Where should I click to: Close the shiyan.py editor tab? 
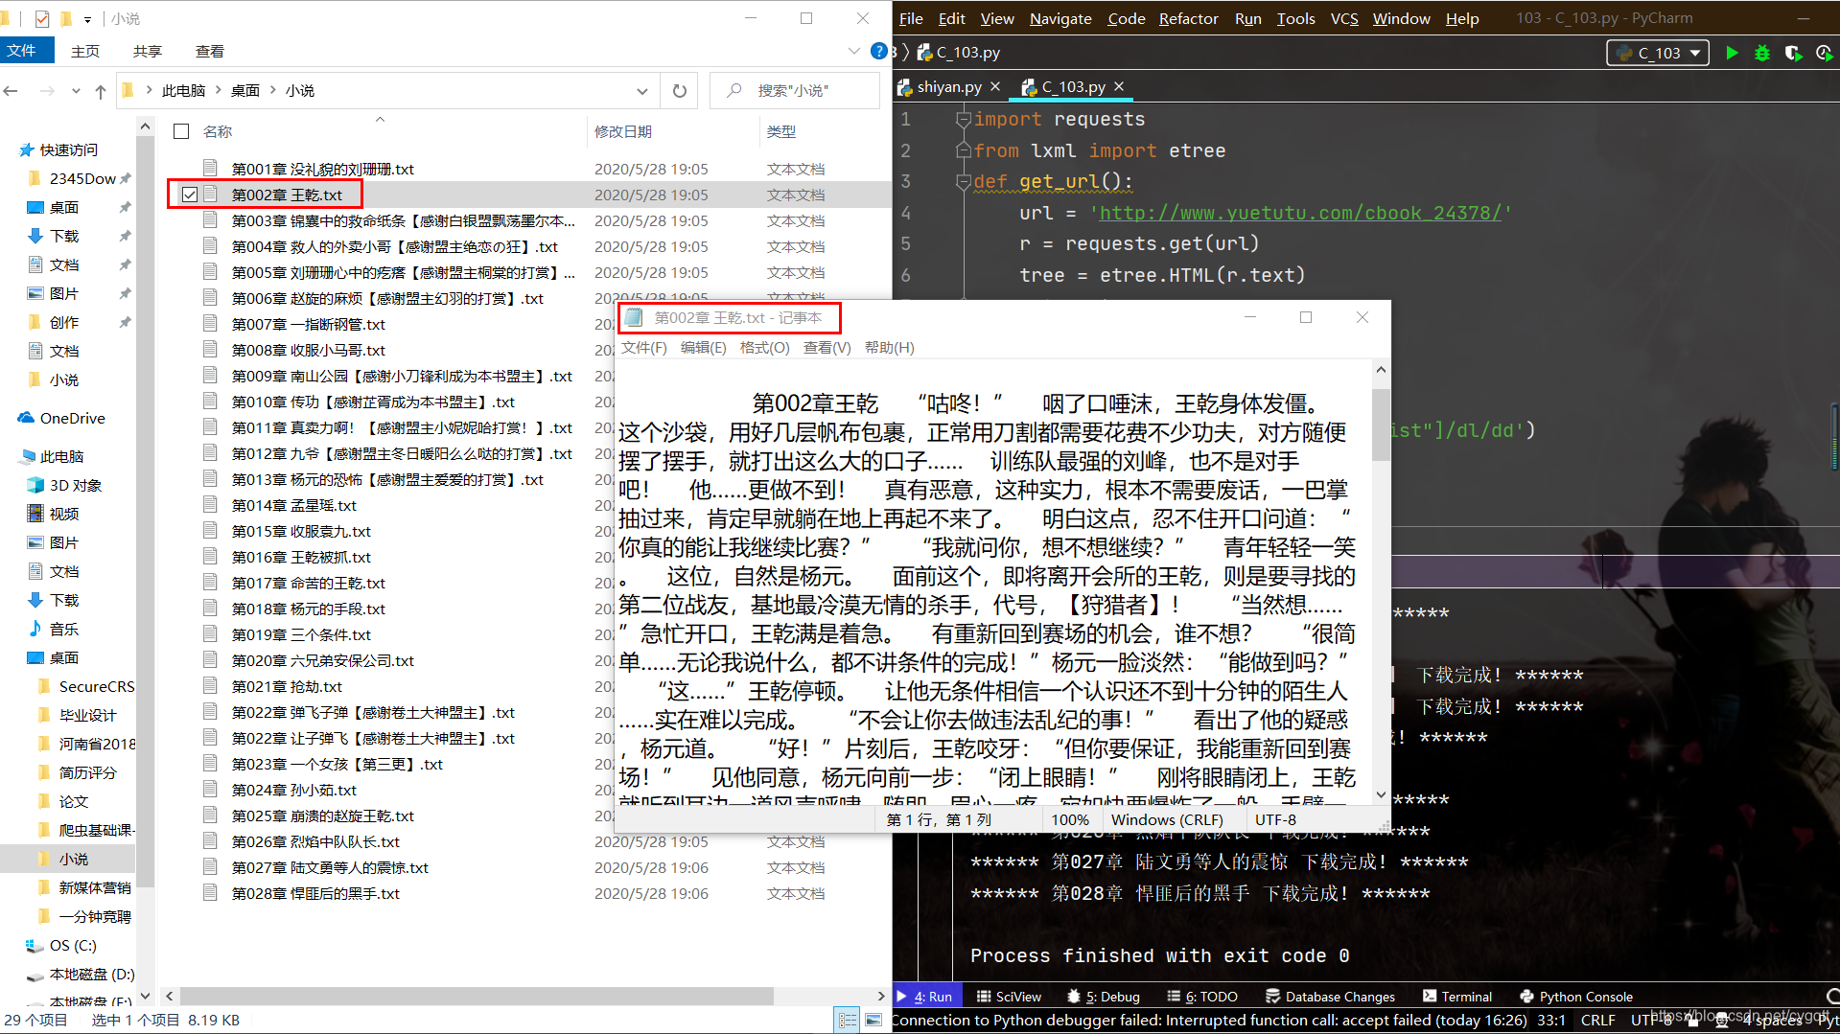point(995,86)
